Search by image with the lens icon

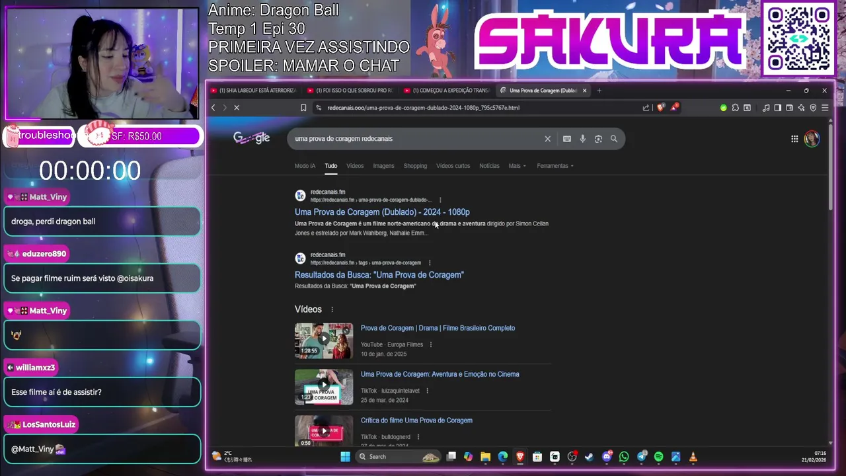pos(598,139)
